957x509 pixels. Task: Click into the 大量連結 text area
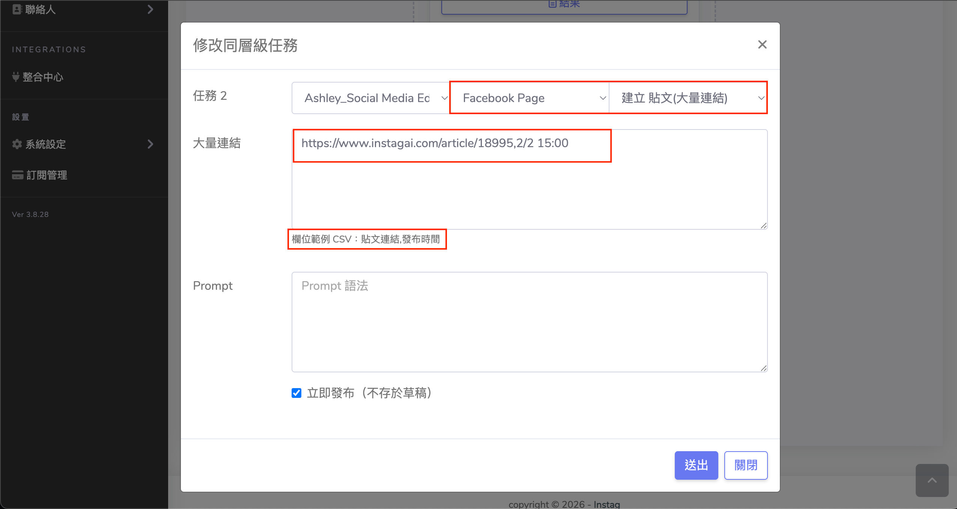[529, 188]
